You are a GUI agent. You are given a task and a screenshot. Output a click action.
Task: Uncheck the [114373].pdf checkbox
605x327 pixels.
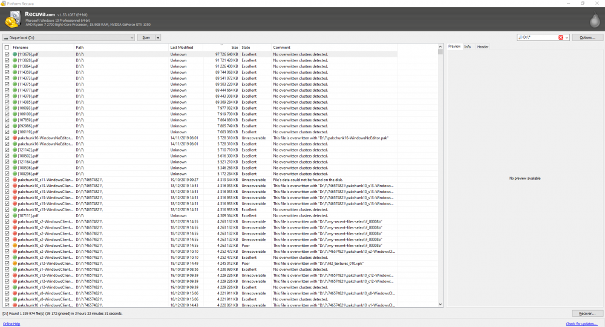pos(7,78)
